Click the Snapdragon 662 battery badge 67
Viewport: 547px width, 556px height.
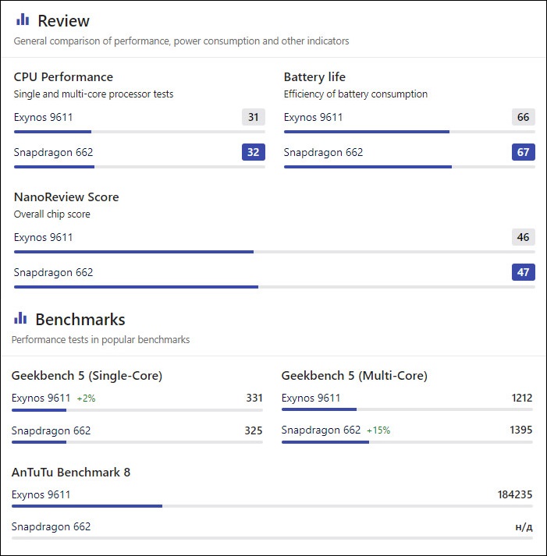(523, 152)
